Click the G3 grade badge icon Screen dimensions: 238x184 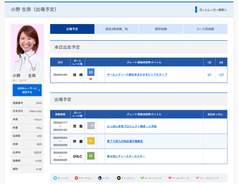tap(91, 72)
